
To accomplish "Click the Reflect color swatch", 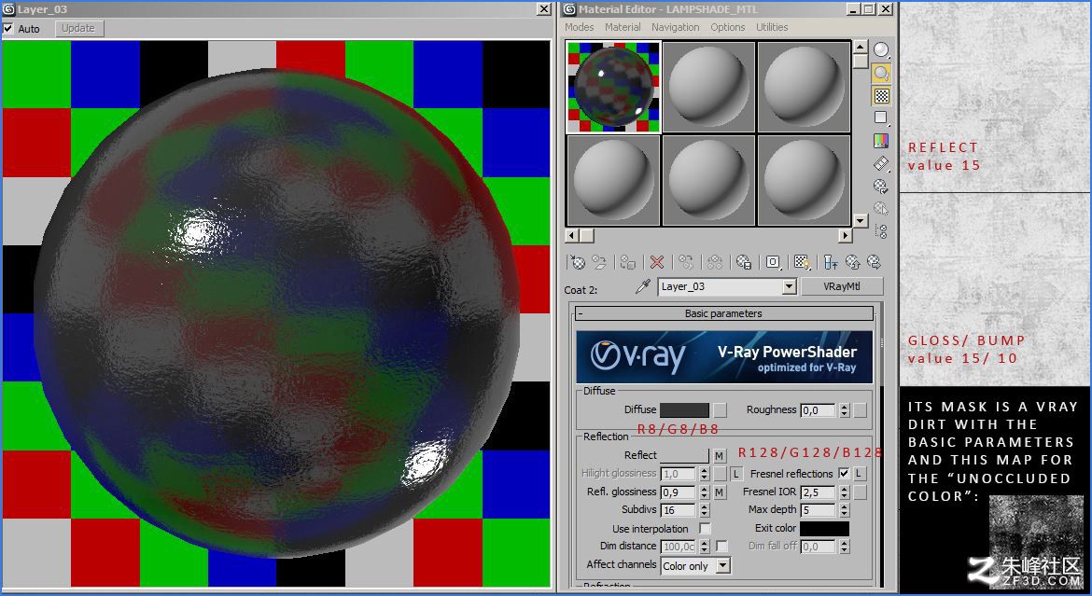I will coord(684,455).
